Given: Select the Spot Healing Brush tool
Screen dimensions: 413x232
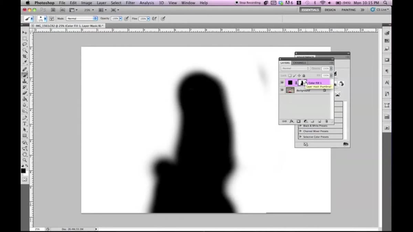Looking at the screenshot, I should coord(25,69).
